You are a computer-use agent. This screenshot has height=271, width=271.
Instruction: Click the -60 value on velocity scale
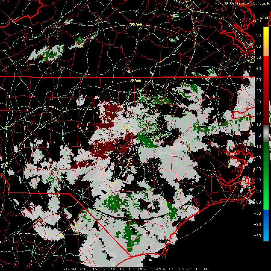coord(257,202)
